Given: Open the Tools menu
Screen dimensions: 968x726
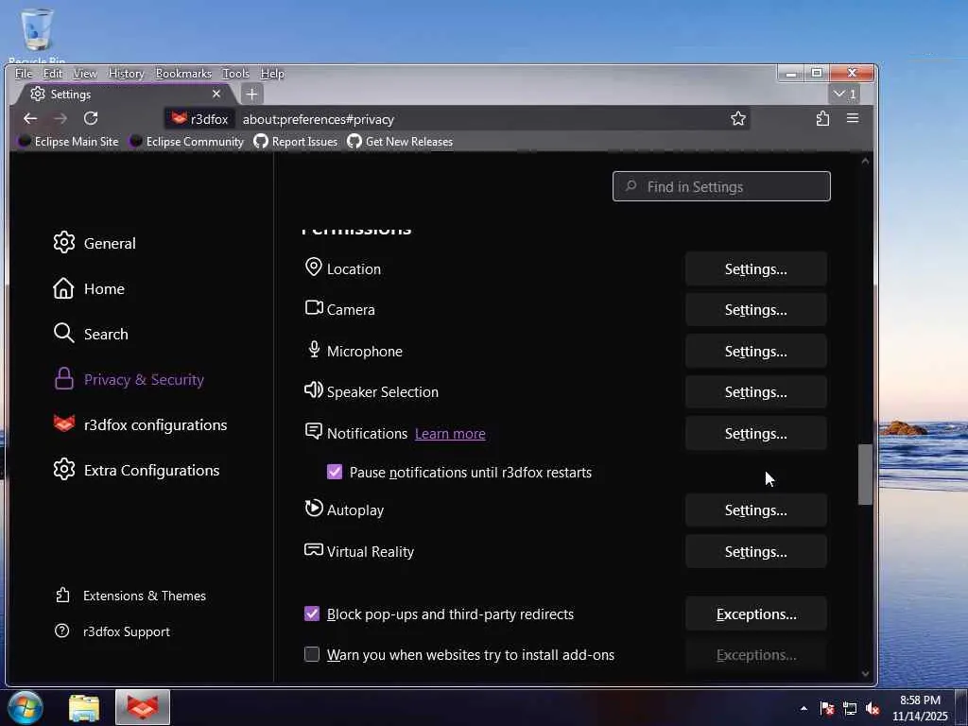Looking at the screenshot, I should coord(235,74).
